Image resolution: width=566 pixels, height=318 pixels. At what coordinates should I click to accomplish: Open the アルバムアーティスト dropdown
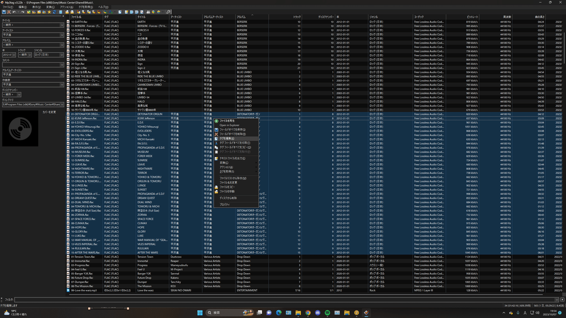pyautogui.click(x=62, y=75)
